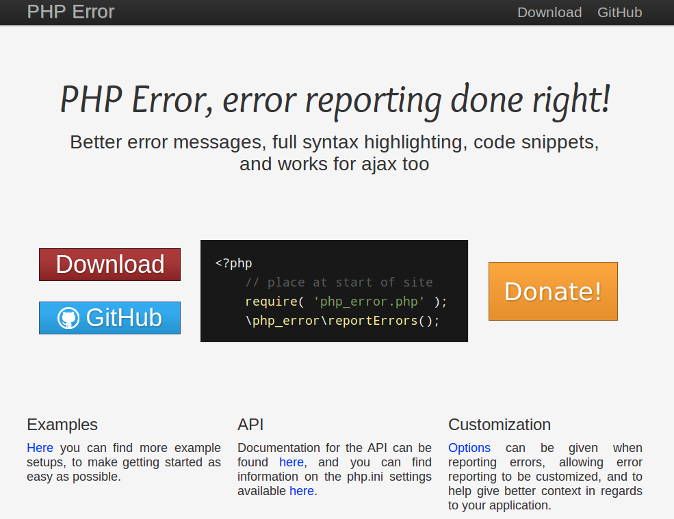Click the Octocat icon on the GitHub button

[x=68, y=318]
